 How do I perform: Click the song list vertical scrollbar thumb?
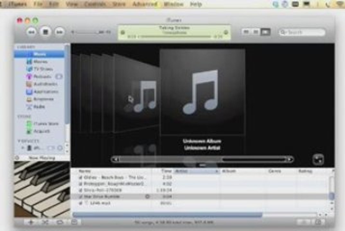pos(332,196)
